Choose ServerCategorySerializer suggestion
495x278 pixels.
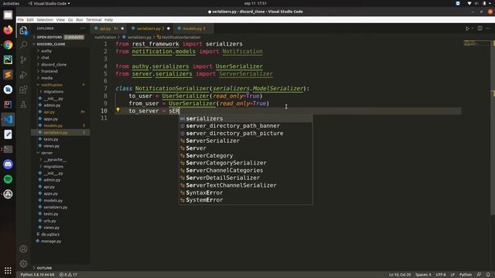tap(246, 163)
